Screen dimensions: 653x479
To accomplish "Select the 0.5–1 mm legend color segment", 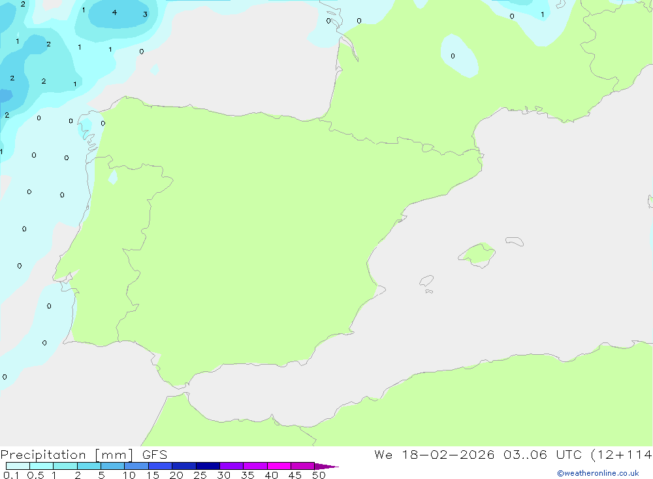I will click(x=42, y=466).
